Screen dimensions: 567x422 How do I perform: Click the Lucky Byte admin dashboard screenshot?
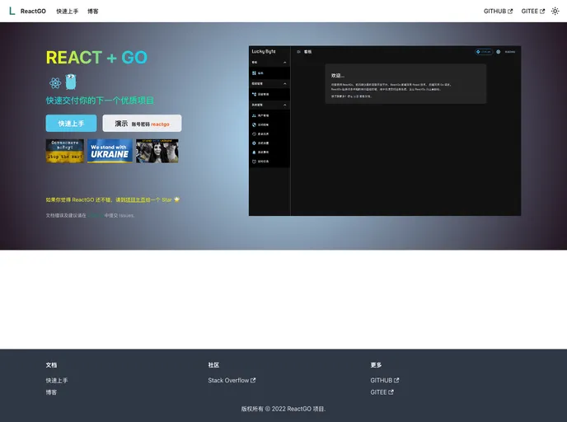385,130
